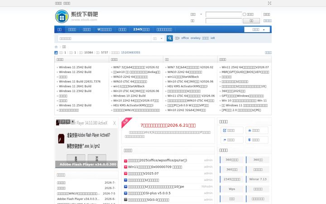Screen dimensions: 326x204
Task: Click the expand icon at top-right corner
Action: point(269,3)
